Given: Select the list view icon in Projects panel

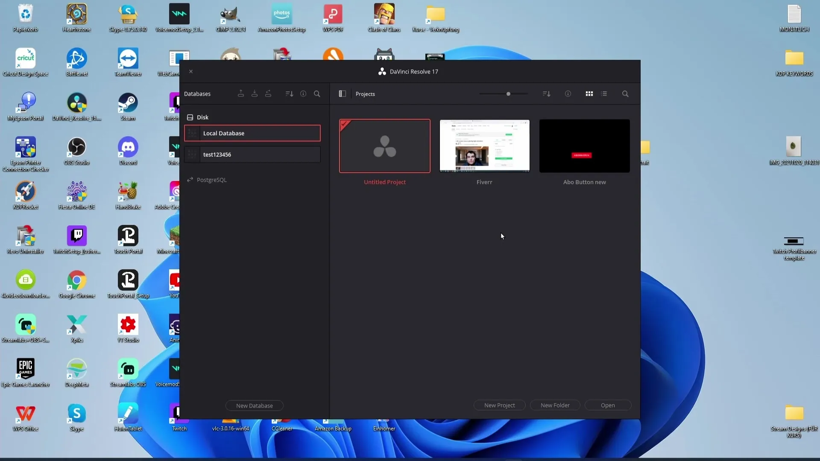Looking at the screenshot, I should point(604,93).
